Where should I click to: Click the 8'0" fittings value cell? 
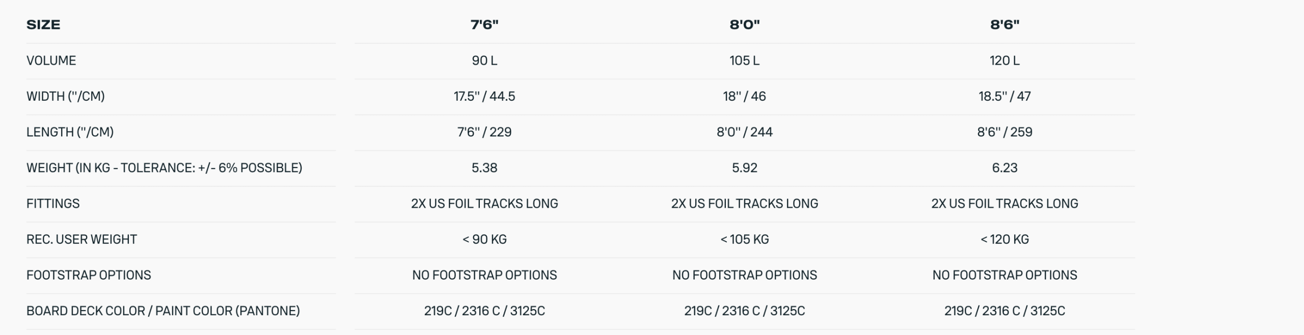[x=744, y=204]
